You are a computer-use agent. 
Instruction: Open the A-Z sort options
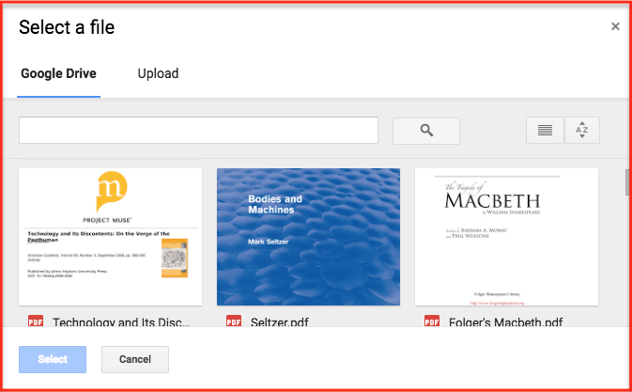pyautogui.click(x=582, y=131)
